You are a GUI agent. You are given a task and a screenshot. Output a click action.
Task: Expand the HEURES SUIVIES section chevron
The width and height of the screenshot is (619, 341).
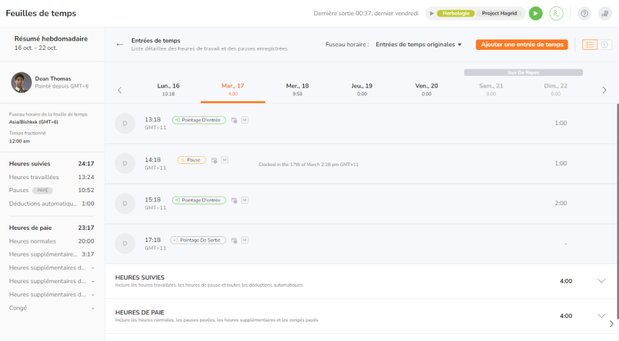601,281
